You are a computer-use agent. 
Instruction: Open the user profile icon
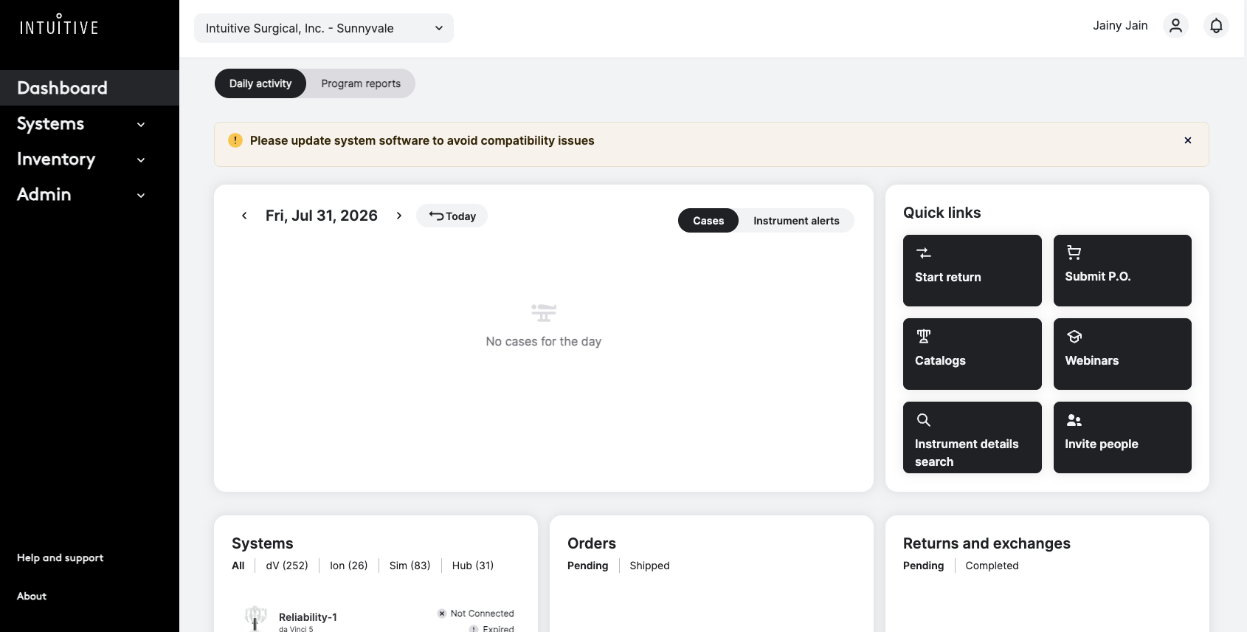(1175, 26)
